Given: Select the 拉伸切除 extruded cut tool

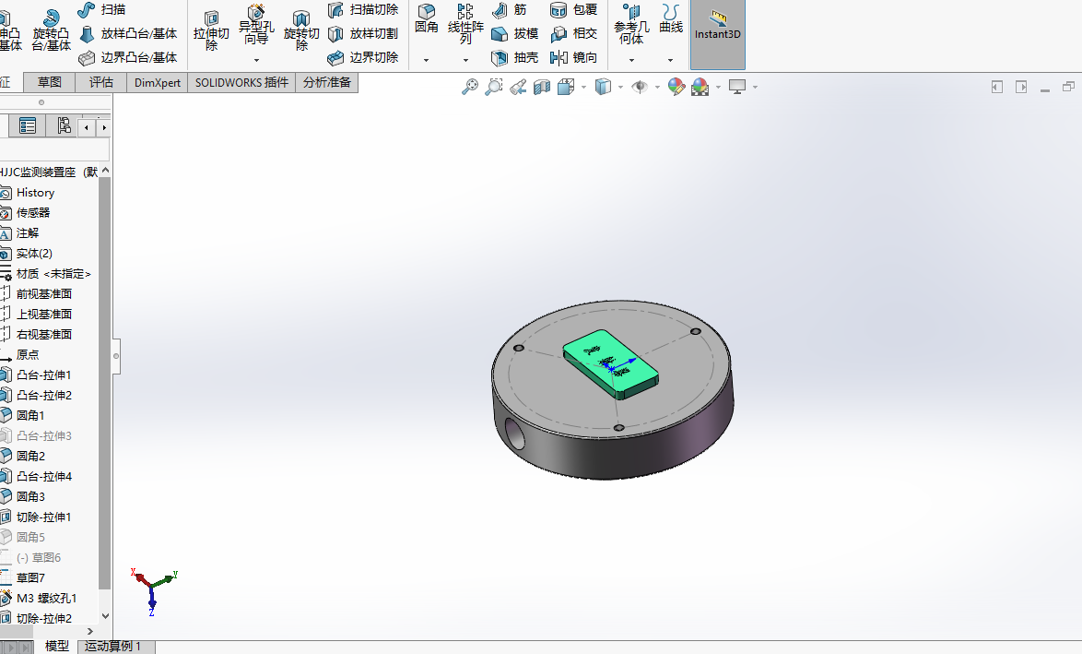Looking at the screenshot, I should (x=211, y=30).
